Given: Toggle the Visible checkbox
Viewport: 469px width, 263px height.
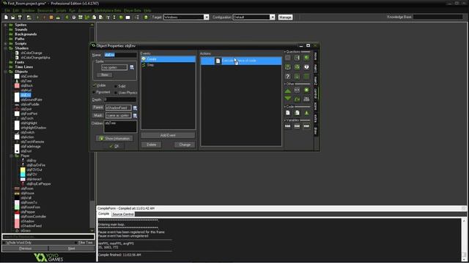Looking at the screenshot, I should (95, 85).
